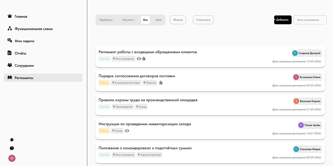This screenshot has height=166, width=333.
Task: Open the Статистика button
Action: pos(203,20)
